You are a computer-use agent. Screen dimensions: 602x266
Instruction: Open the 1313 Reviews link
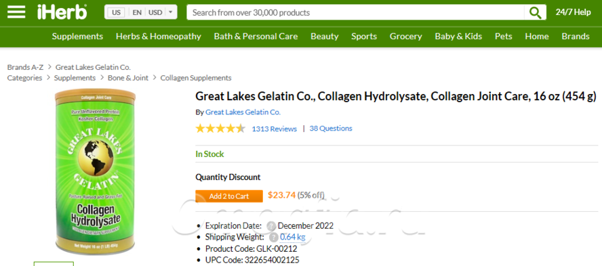(274, 129)
